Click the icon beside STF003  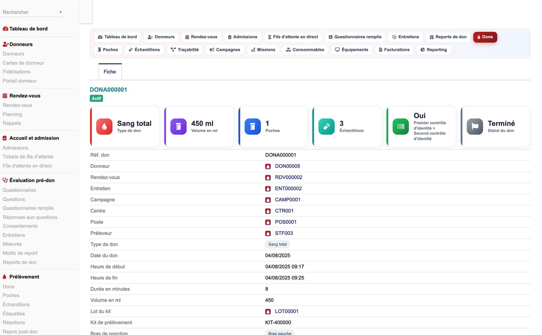pos(268,233)
